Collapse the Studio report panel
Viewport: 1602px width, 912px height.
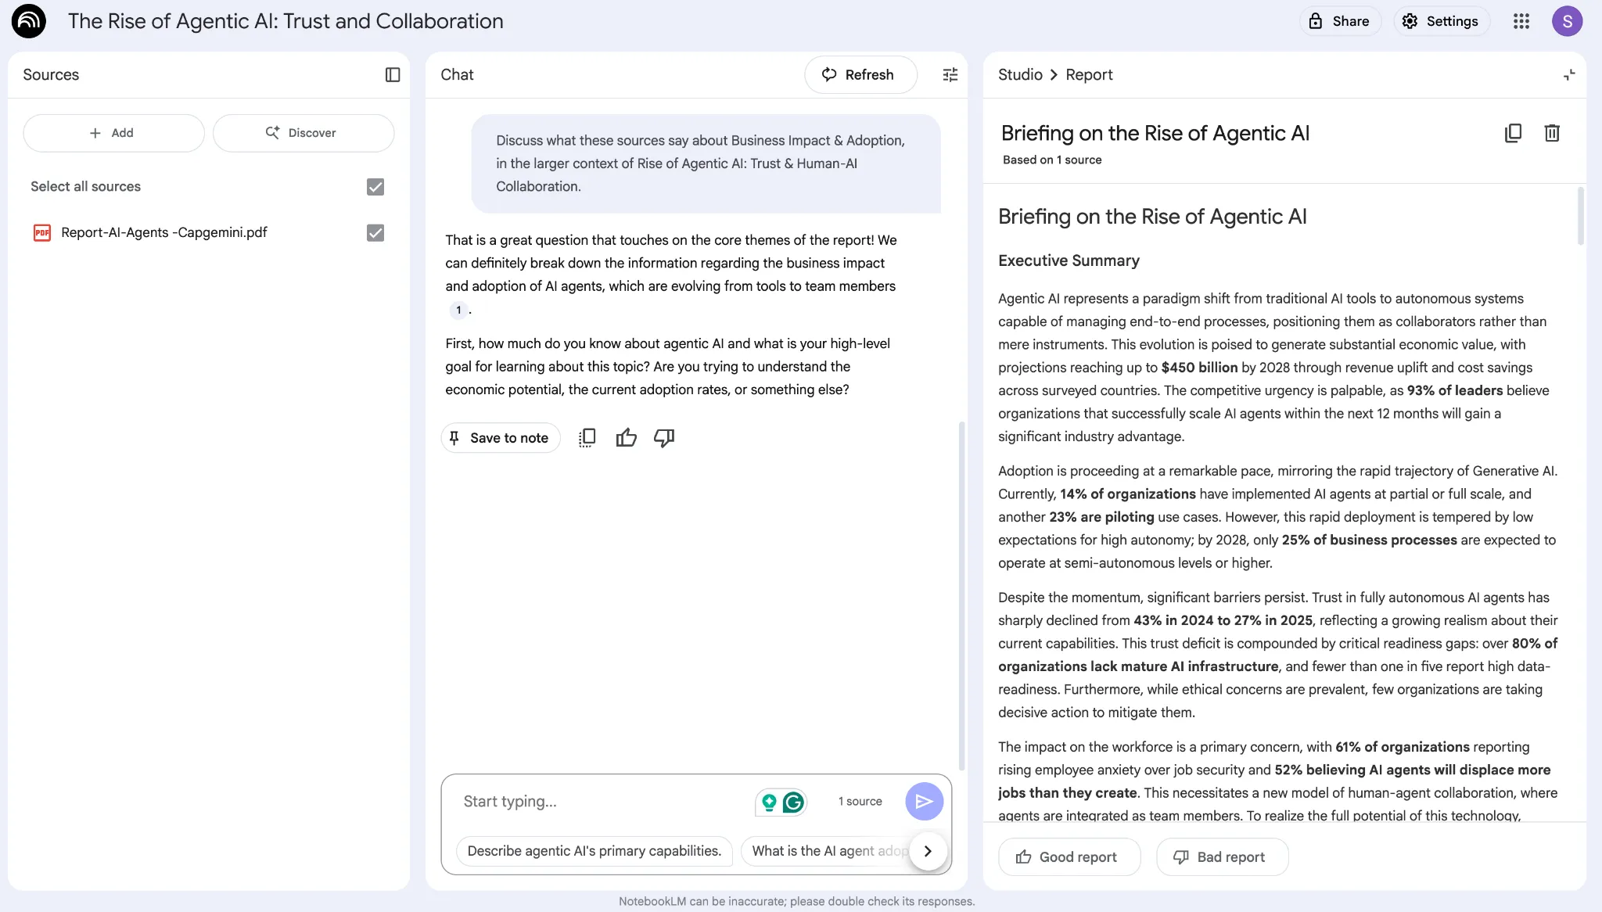click(1569, 74)
